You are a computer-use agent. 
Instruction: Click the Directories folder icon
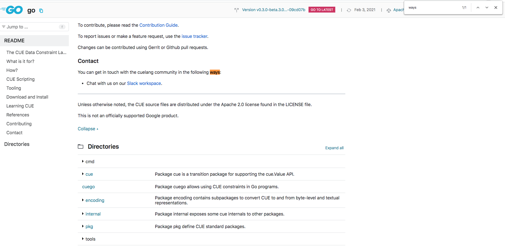(x=81, y=146)
